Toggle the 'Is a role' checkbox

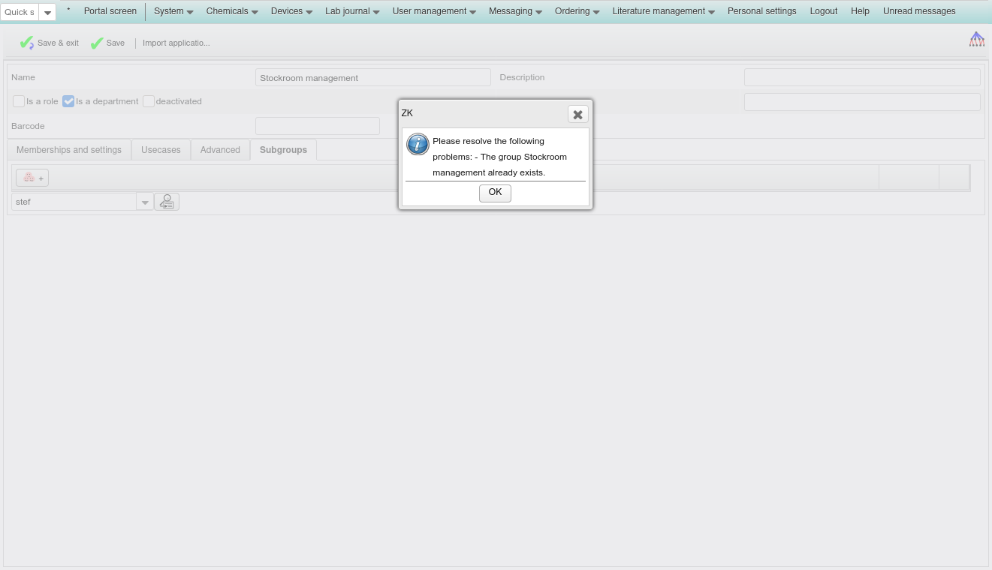click(19, 101)
